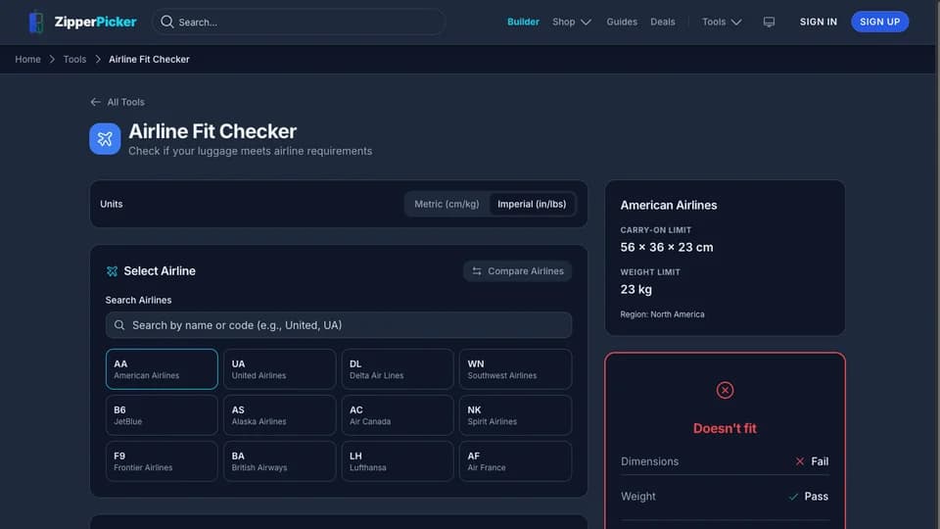Viewport: 940px width, 529px height.
Task: Click the airplane Airline Fit Checker icon
Action: 105,138
